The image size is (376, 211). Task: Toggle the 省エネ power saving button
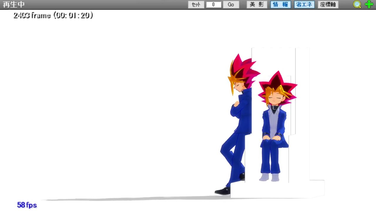[x=304, y=5]
